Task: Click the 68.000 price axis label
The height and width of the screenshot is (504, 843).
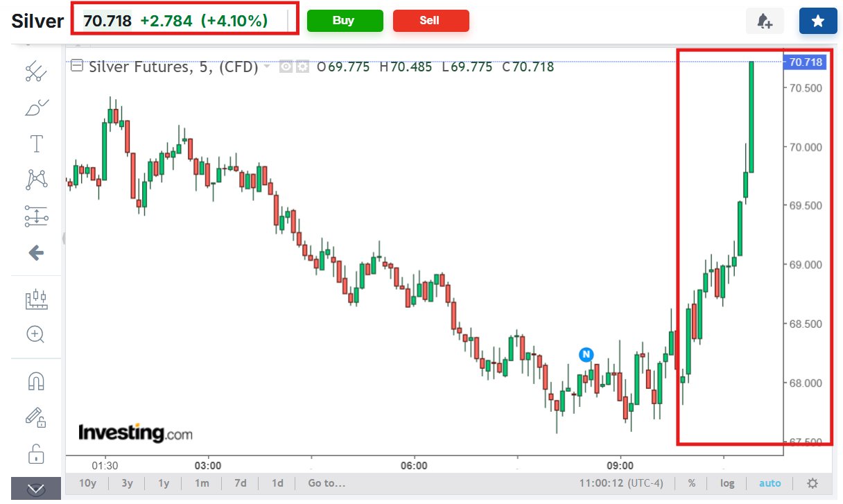Action: (804, 383)
